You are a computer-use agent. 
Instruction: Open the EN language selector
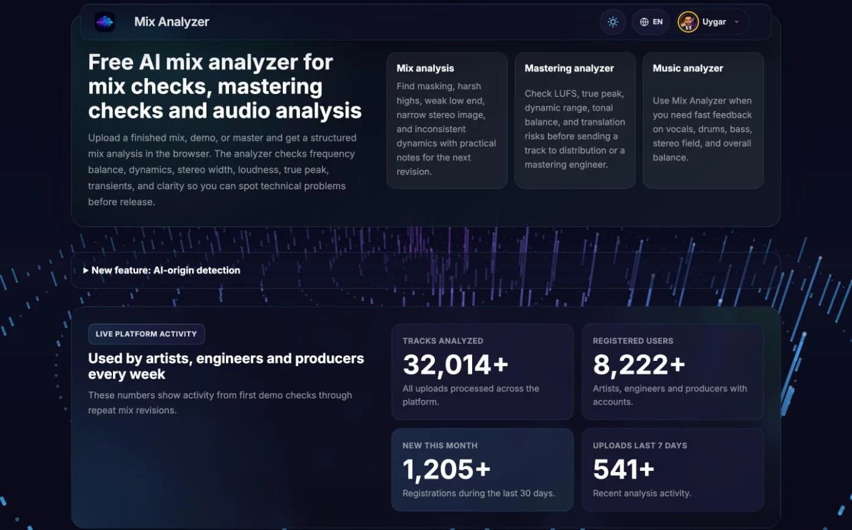click(651, 22)
